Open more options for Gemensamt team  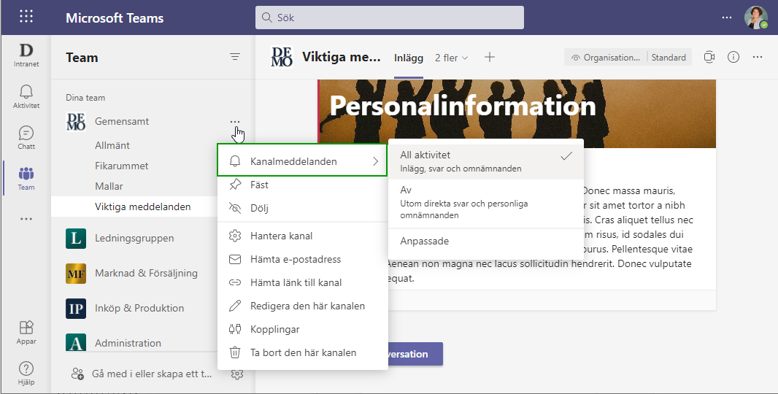pyautogui.click(x=234, y=121)
